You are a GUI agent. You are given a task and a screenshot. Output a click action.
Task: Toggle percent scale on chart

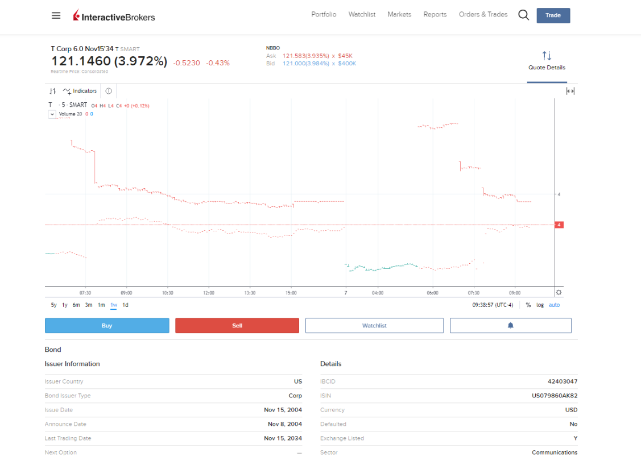click(528, 305)
